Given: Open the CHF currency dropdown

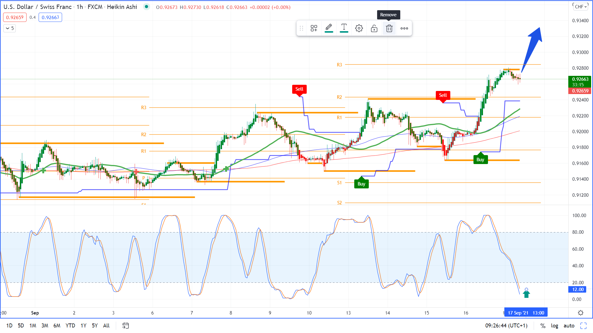Looking at the screenshot, I should (x=581, y=6).
